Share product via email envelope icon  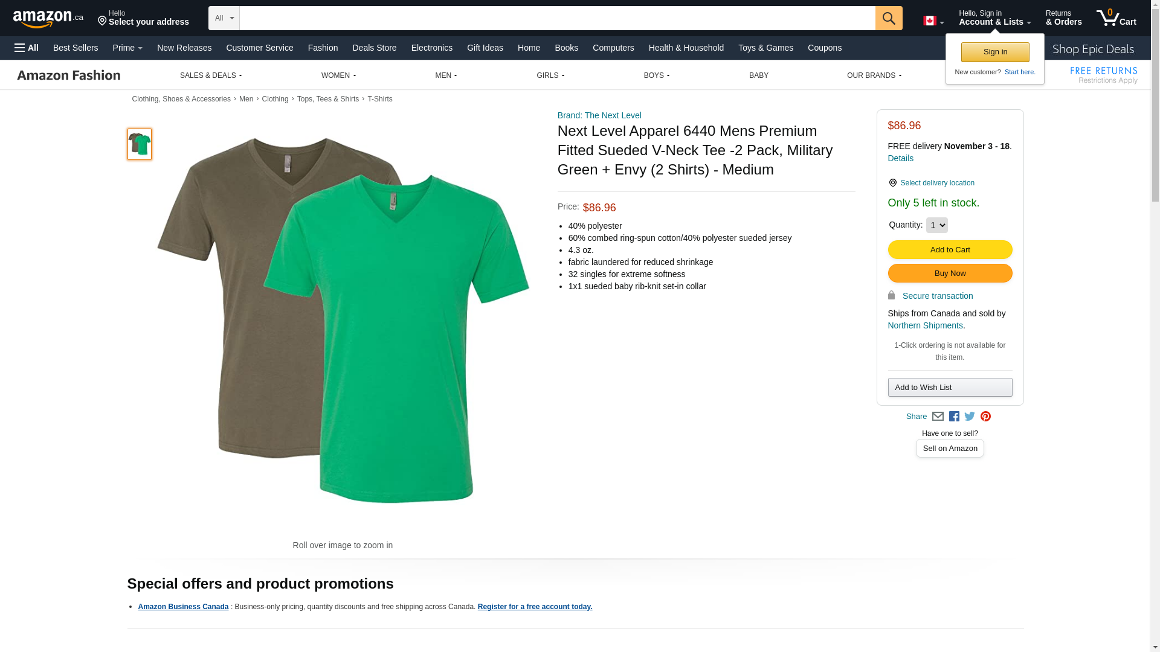coord(938,417)
